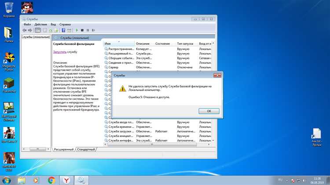Image resolution: width=330 pixels, height=185 pixels.
Task: Sort by the Имя column header
Action: (x=119, y=44)
